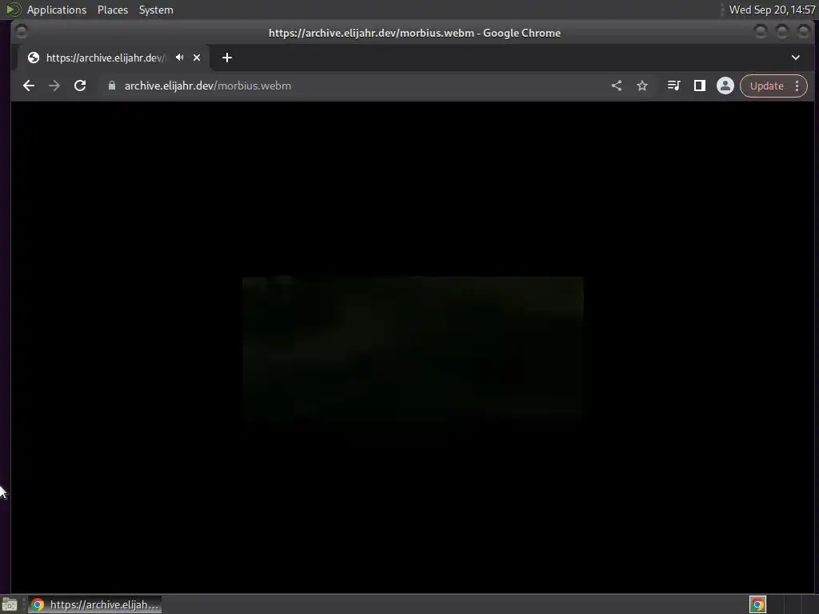Open the System menu
The image size is (819, 614).
click(156, 10)
